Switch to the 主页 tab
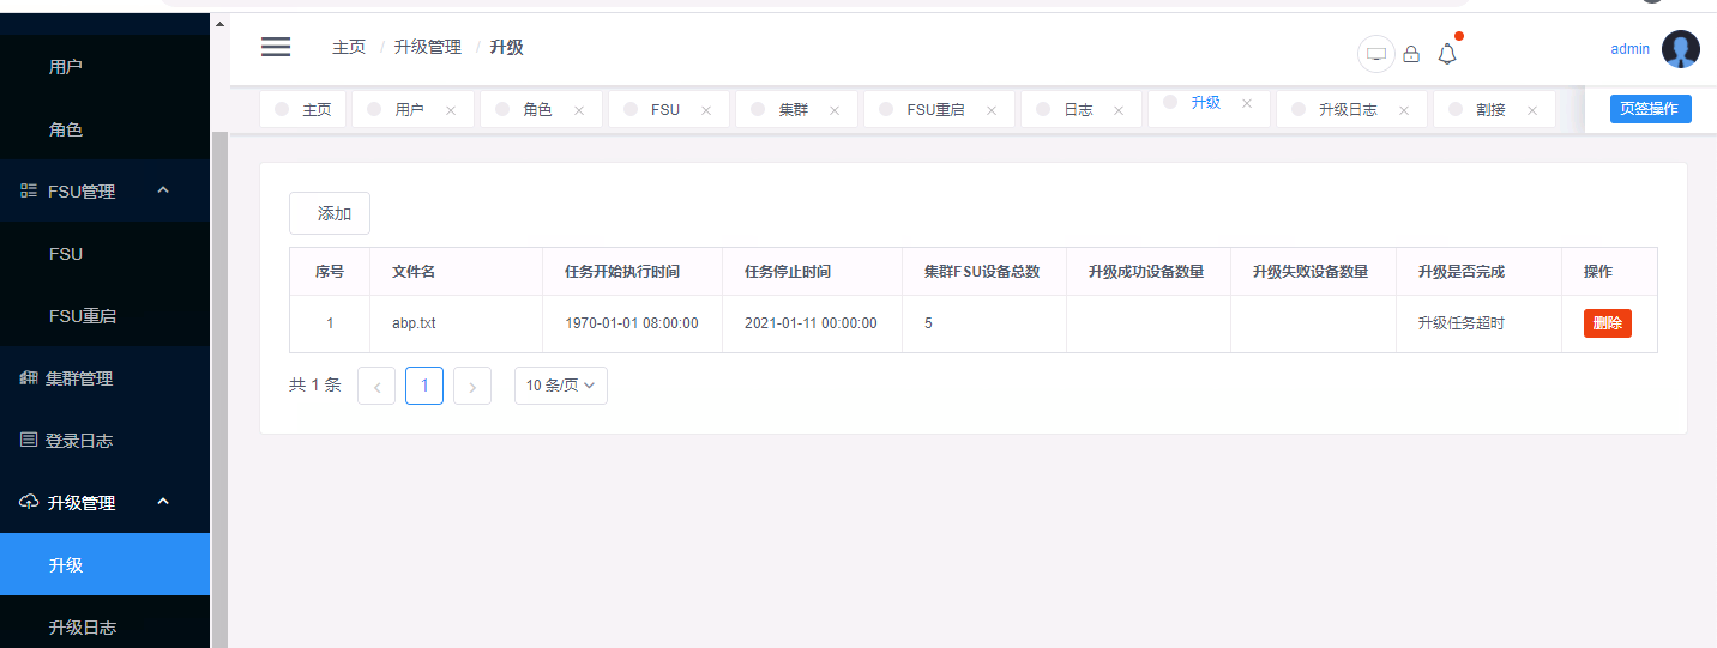The width and height of the screenshot is (1717, 648). pyautogui.click(x=303, y=109)
